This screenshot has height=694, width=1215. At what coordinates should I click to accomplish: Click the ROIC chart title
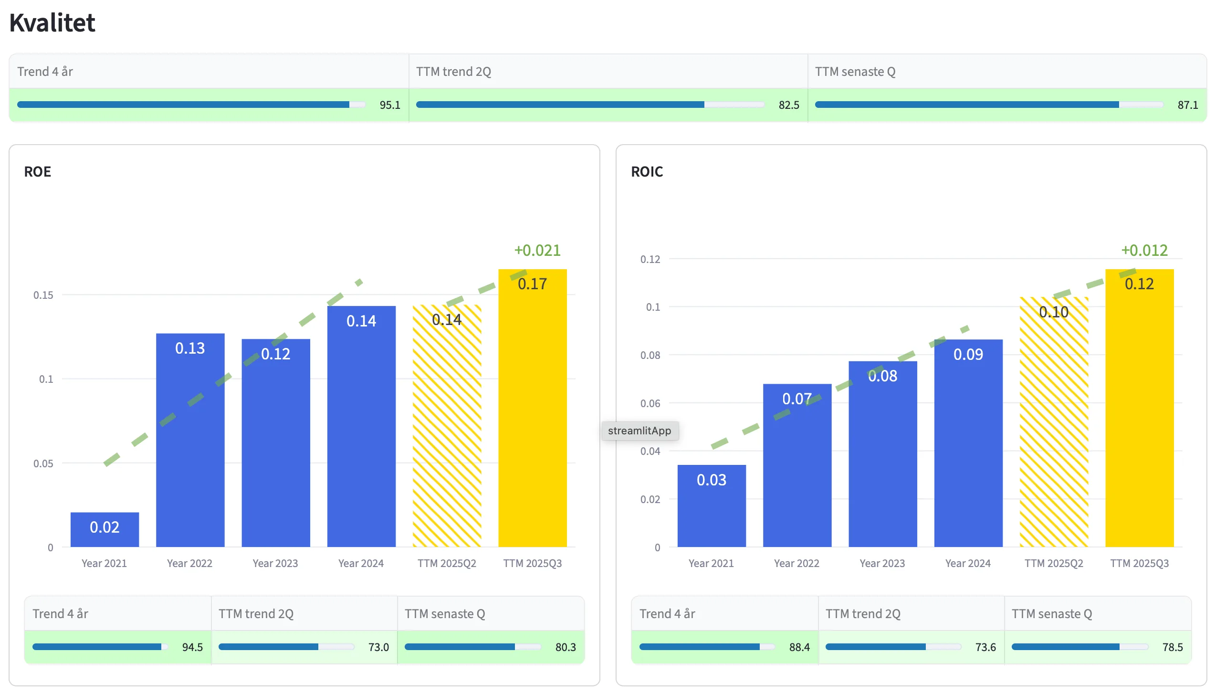coord(647,171)
